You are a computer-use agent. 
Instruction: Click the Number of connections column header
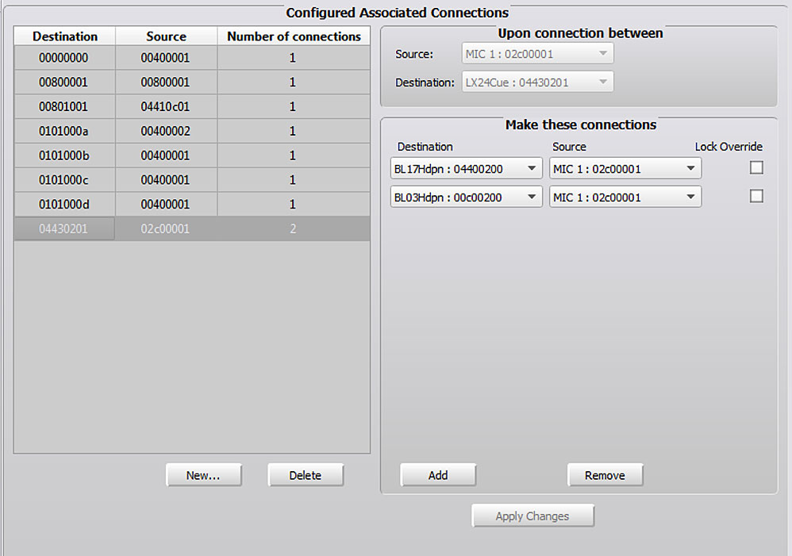(x=294, y=36)
